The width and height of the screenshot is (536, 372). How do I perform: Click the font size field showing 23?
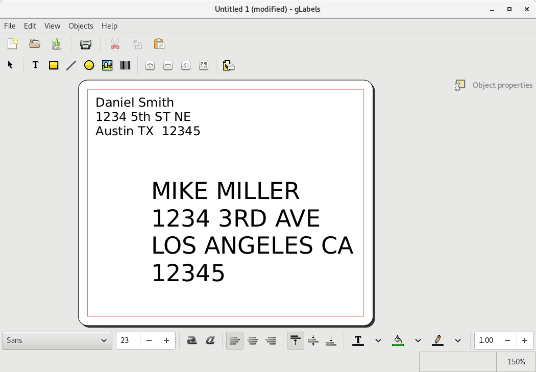(x=129, y=340)
